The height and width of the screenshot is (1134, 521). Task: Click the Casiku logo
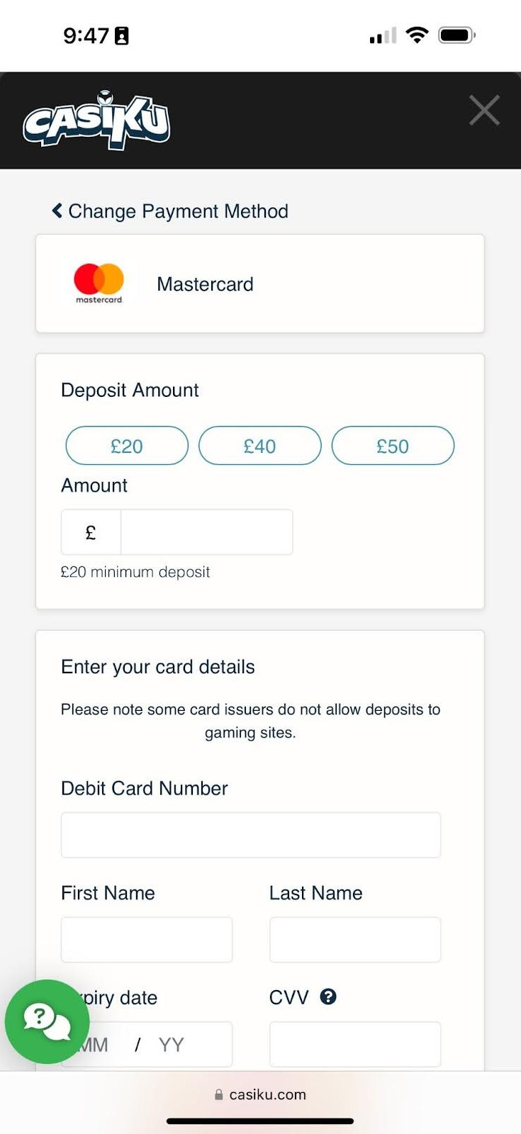(x=96, y=120)
